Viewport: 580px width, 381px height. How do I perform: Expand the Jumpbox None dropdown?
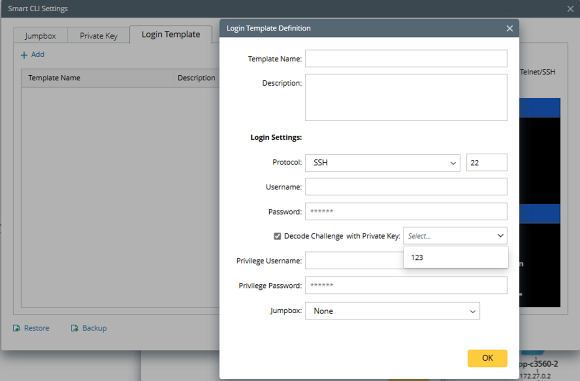[x=392, y=311]
